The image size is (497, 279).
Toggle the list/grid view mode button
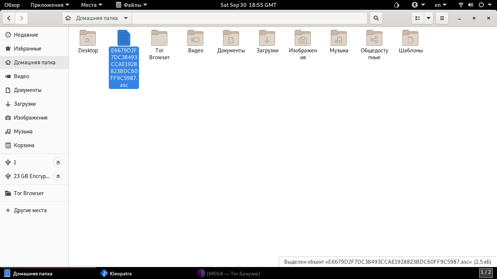coord(418,18)
